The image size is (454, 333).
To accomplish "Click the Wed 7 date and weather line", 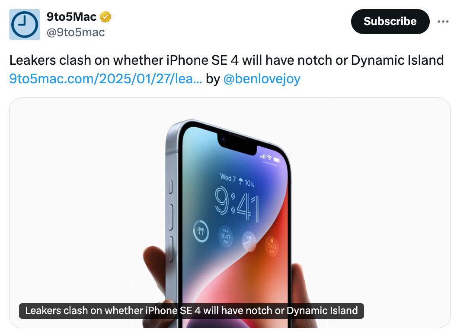I will (x=237, y=180).
